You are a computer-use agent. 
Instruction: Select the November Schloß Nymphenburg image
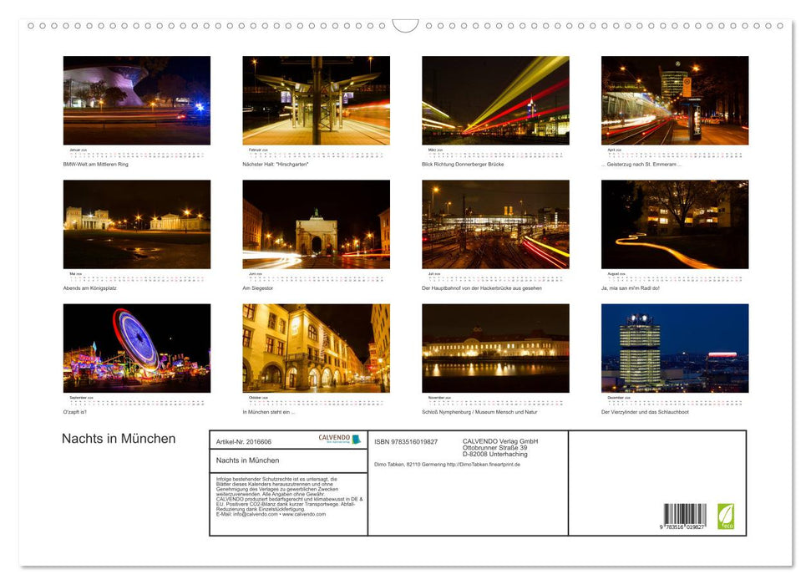click(495, 348)
